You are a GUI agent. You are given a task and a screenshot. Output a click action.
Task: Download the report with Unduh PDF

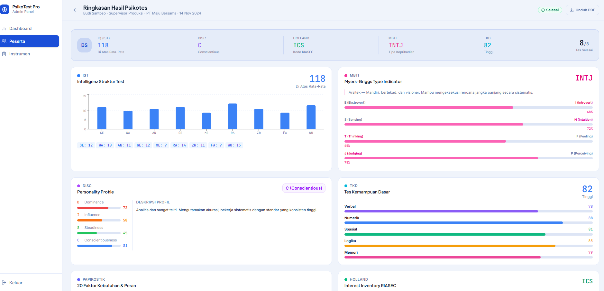point(582,10)
